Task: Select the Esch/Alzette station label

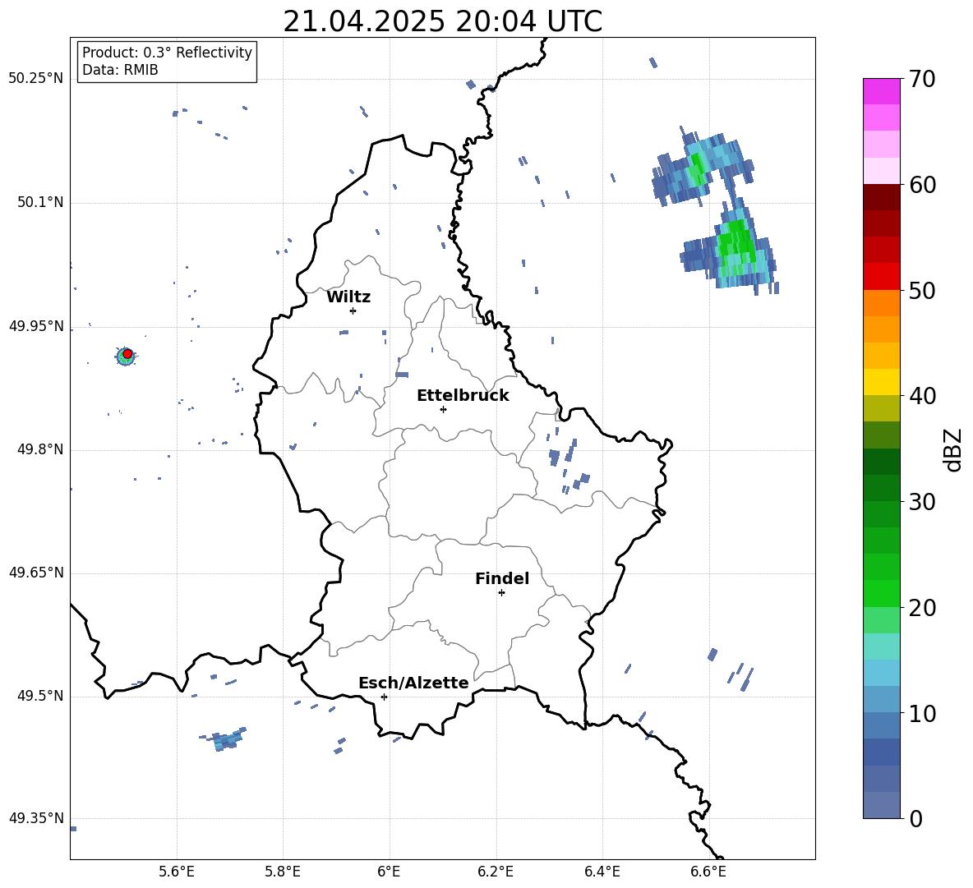Action: point(413,683)
